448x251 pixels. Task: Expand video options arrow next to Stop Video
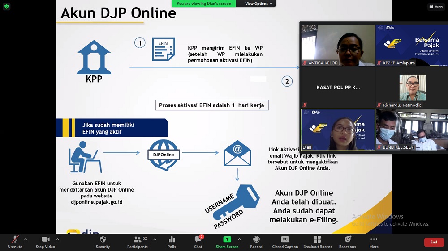[x=57, y=239]
